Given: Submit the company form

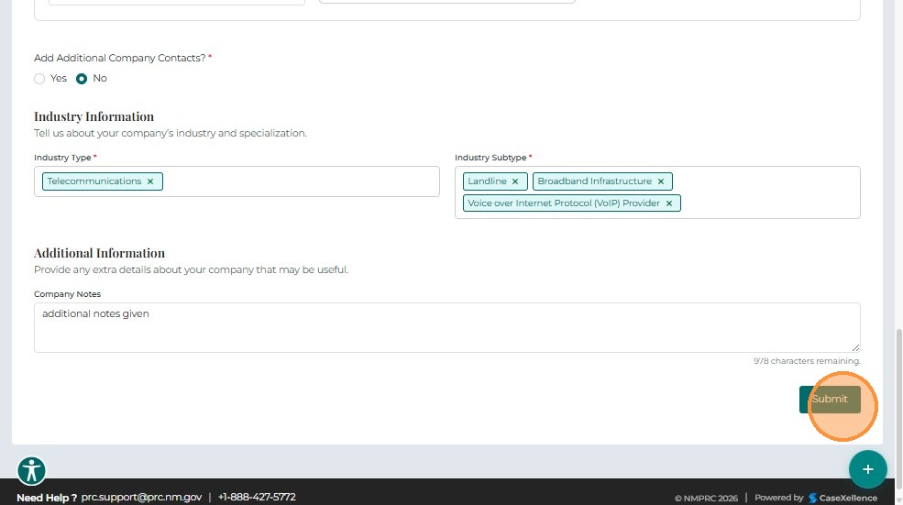Looking at the screenshot, I should 830,399.
